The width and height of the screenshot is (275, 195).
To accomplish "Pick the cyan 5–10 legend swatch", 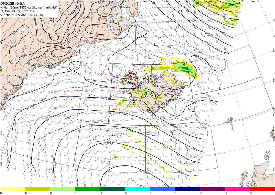I will tap(137, 189).
